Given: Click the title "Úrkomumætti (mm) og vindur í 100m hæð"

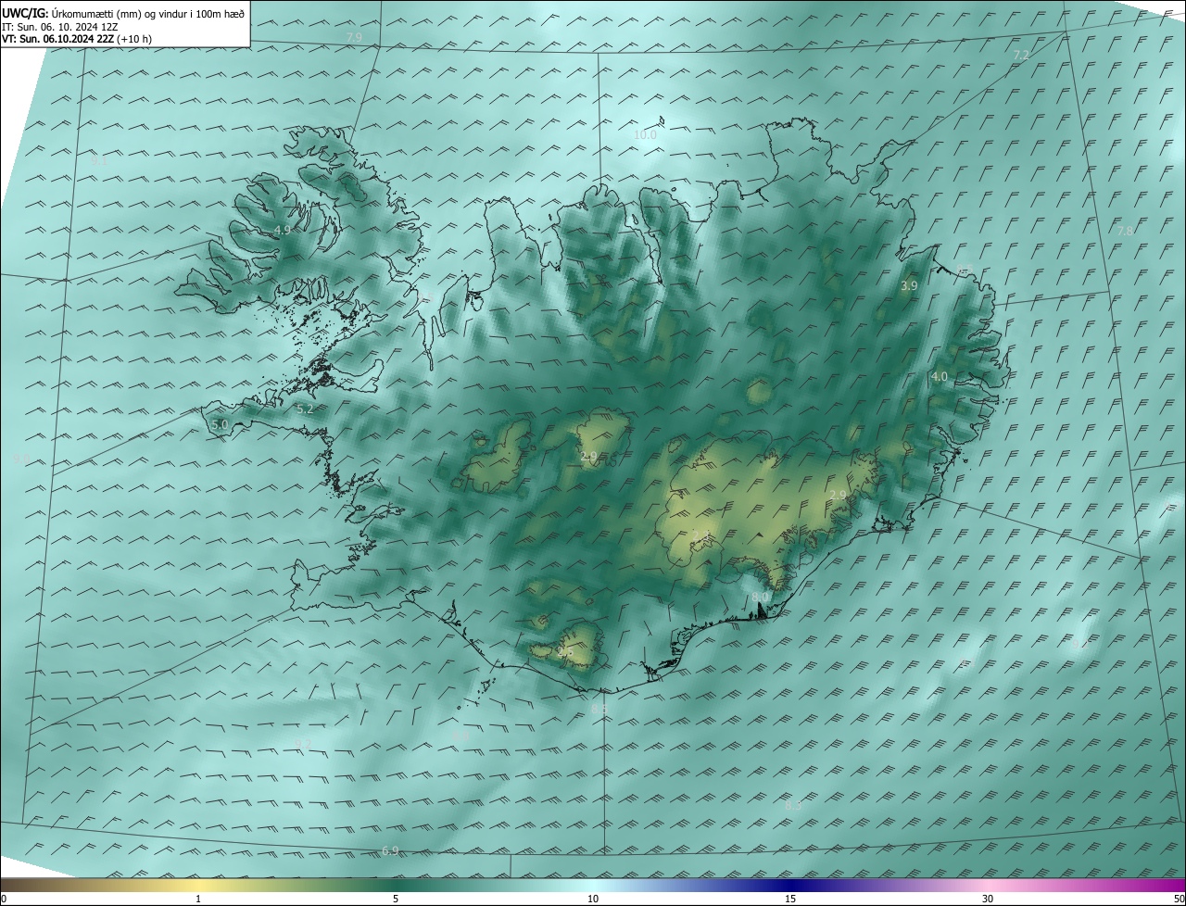Looking at the screenshot, I should [x=146, y=13].
